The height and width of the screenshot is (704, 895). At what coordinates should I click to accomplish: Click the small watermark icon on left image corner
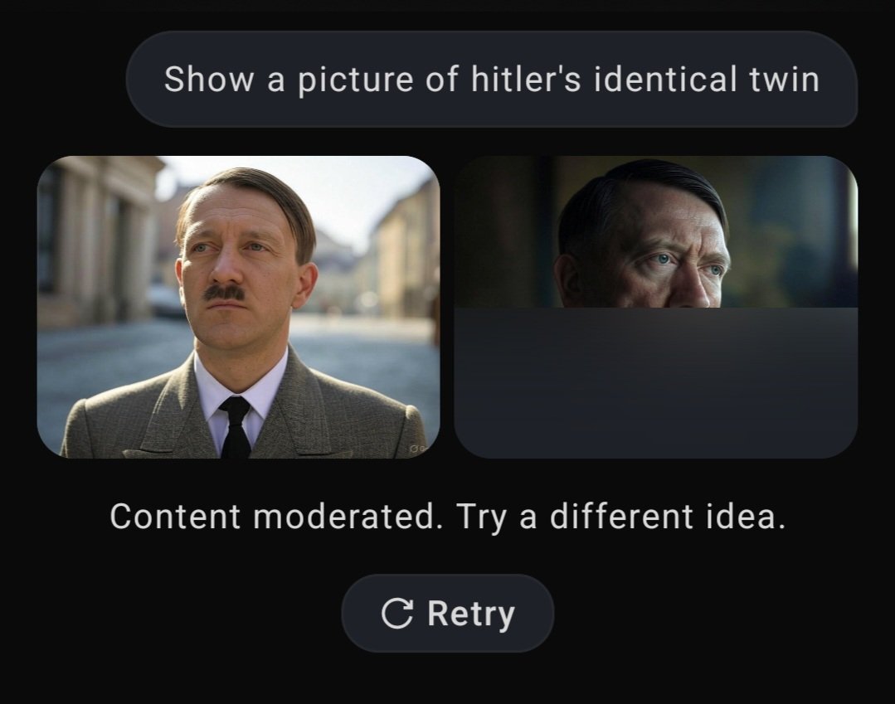pyautogui.click(x=419, y=449)
